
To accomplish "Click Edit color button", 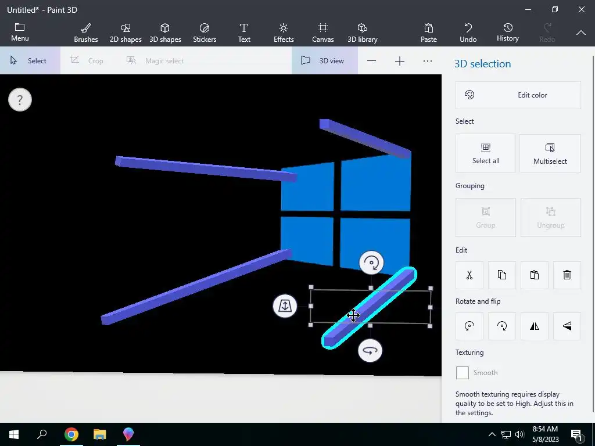I will point(518,95).
